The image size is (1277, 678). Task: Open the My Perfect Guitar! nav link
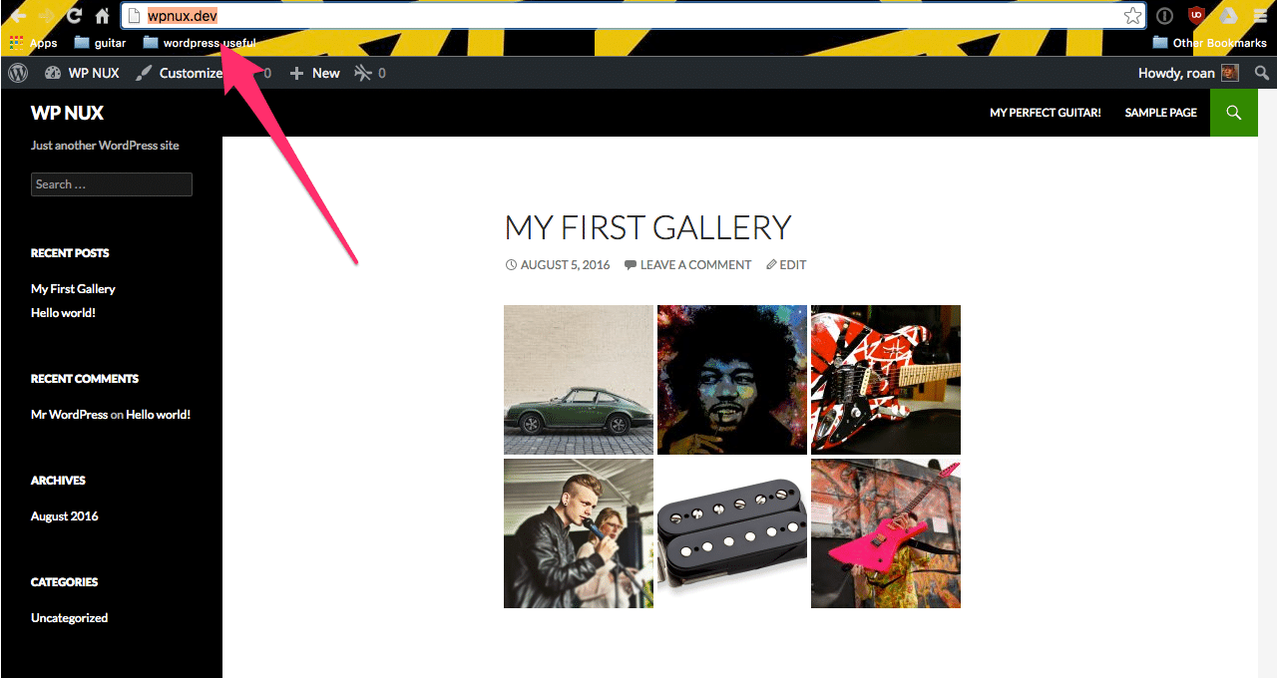[x=1046, y=113]
